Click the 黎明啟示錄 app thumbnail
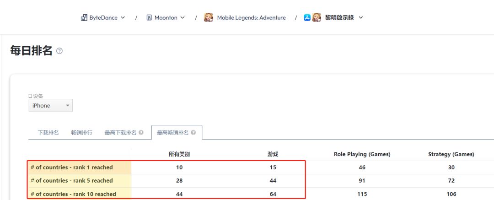The image size is (494, 200). 317,17
